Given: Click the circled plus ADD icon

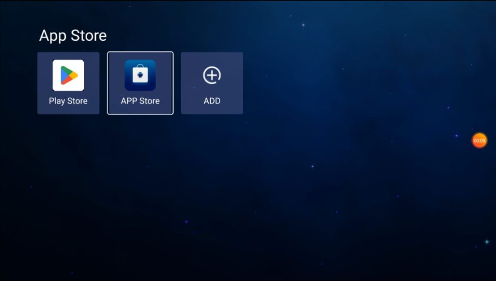Looking at the screenshot, I should pos(212,75).
